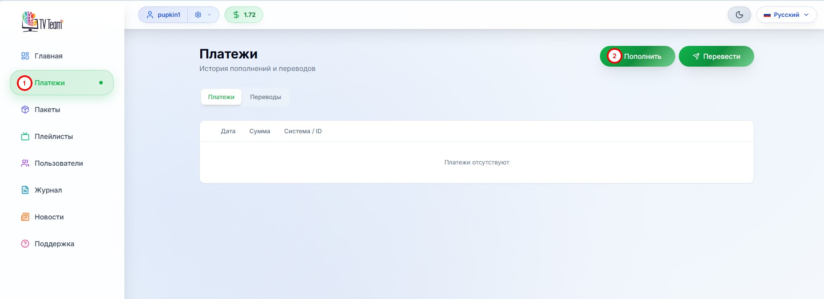Click the pupkin1 user profile button

[163, 15]
